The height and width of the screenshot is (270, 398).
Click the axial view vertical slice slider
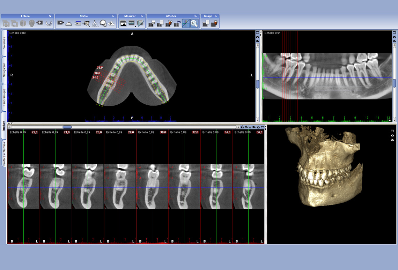[x=258, y=84]
